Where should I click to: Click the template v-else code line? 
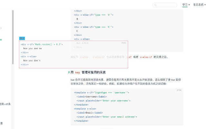click(85, 109)
